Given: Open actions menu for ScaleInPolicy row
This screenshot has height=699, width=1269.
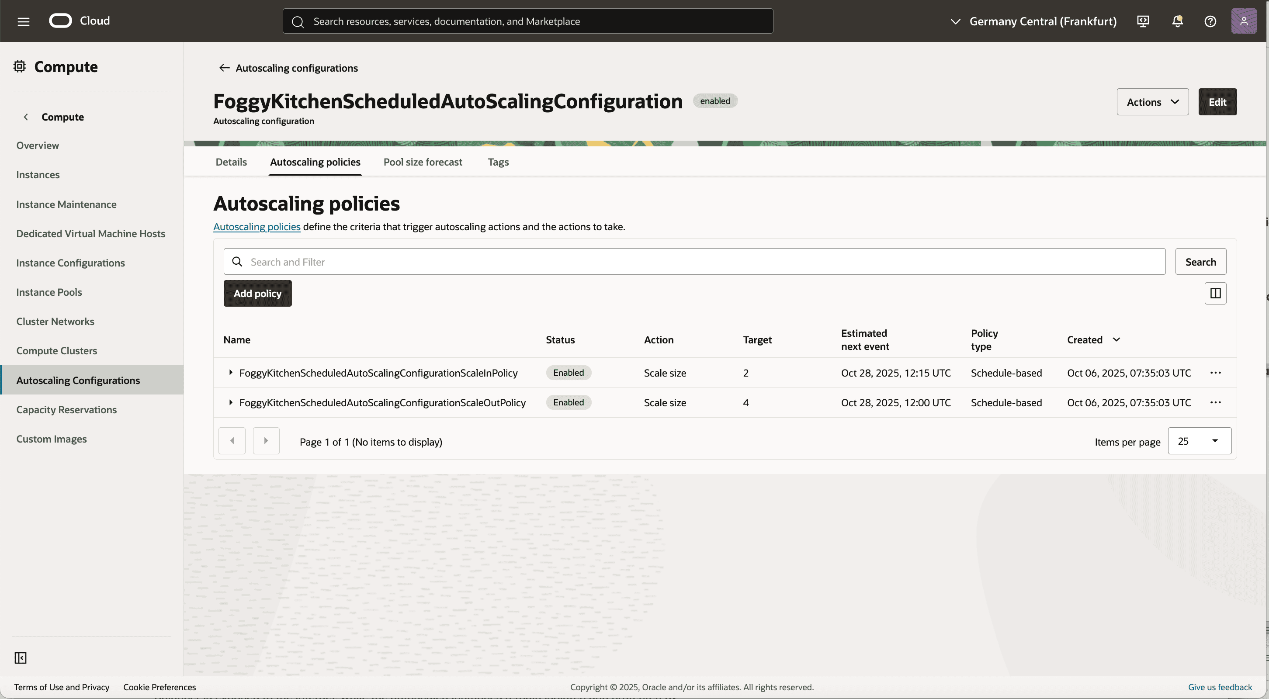Looking at the screenshot, I should click(1215, 373).
